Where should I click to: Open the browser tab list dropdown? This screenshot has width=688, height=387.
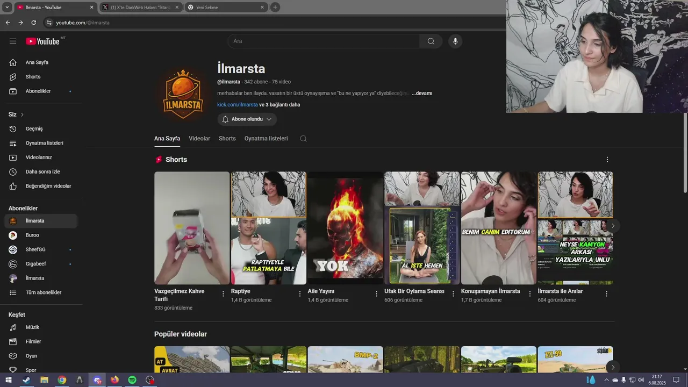tap(7, 8)
